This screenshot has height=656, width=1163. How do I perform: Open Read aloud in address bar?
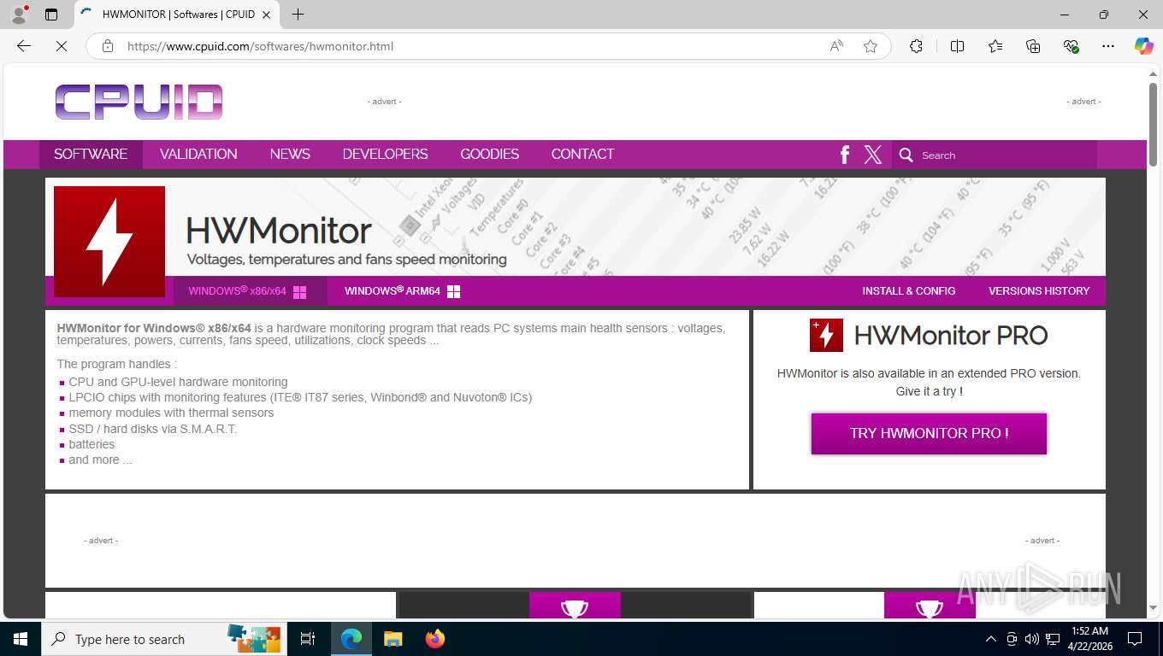tap(836, 46)
